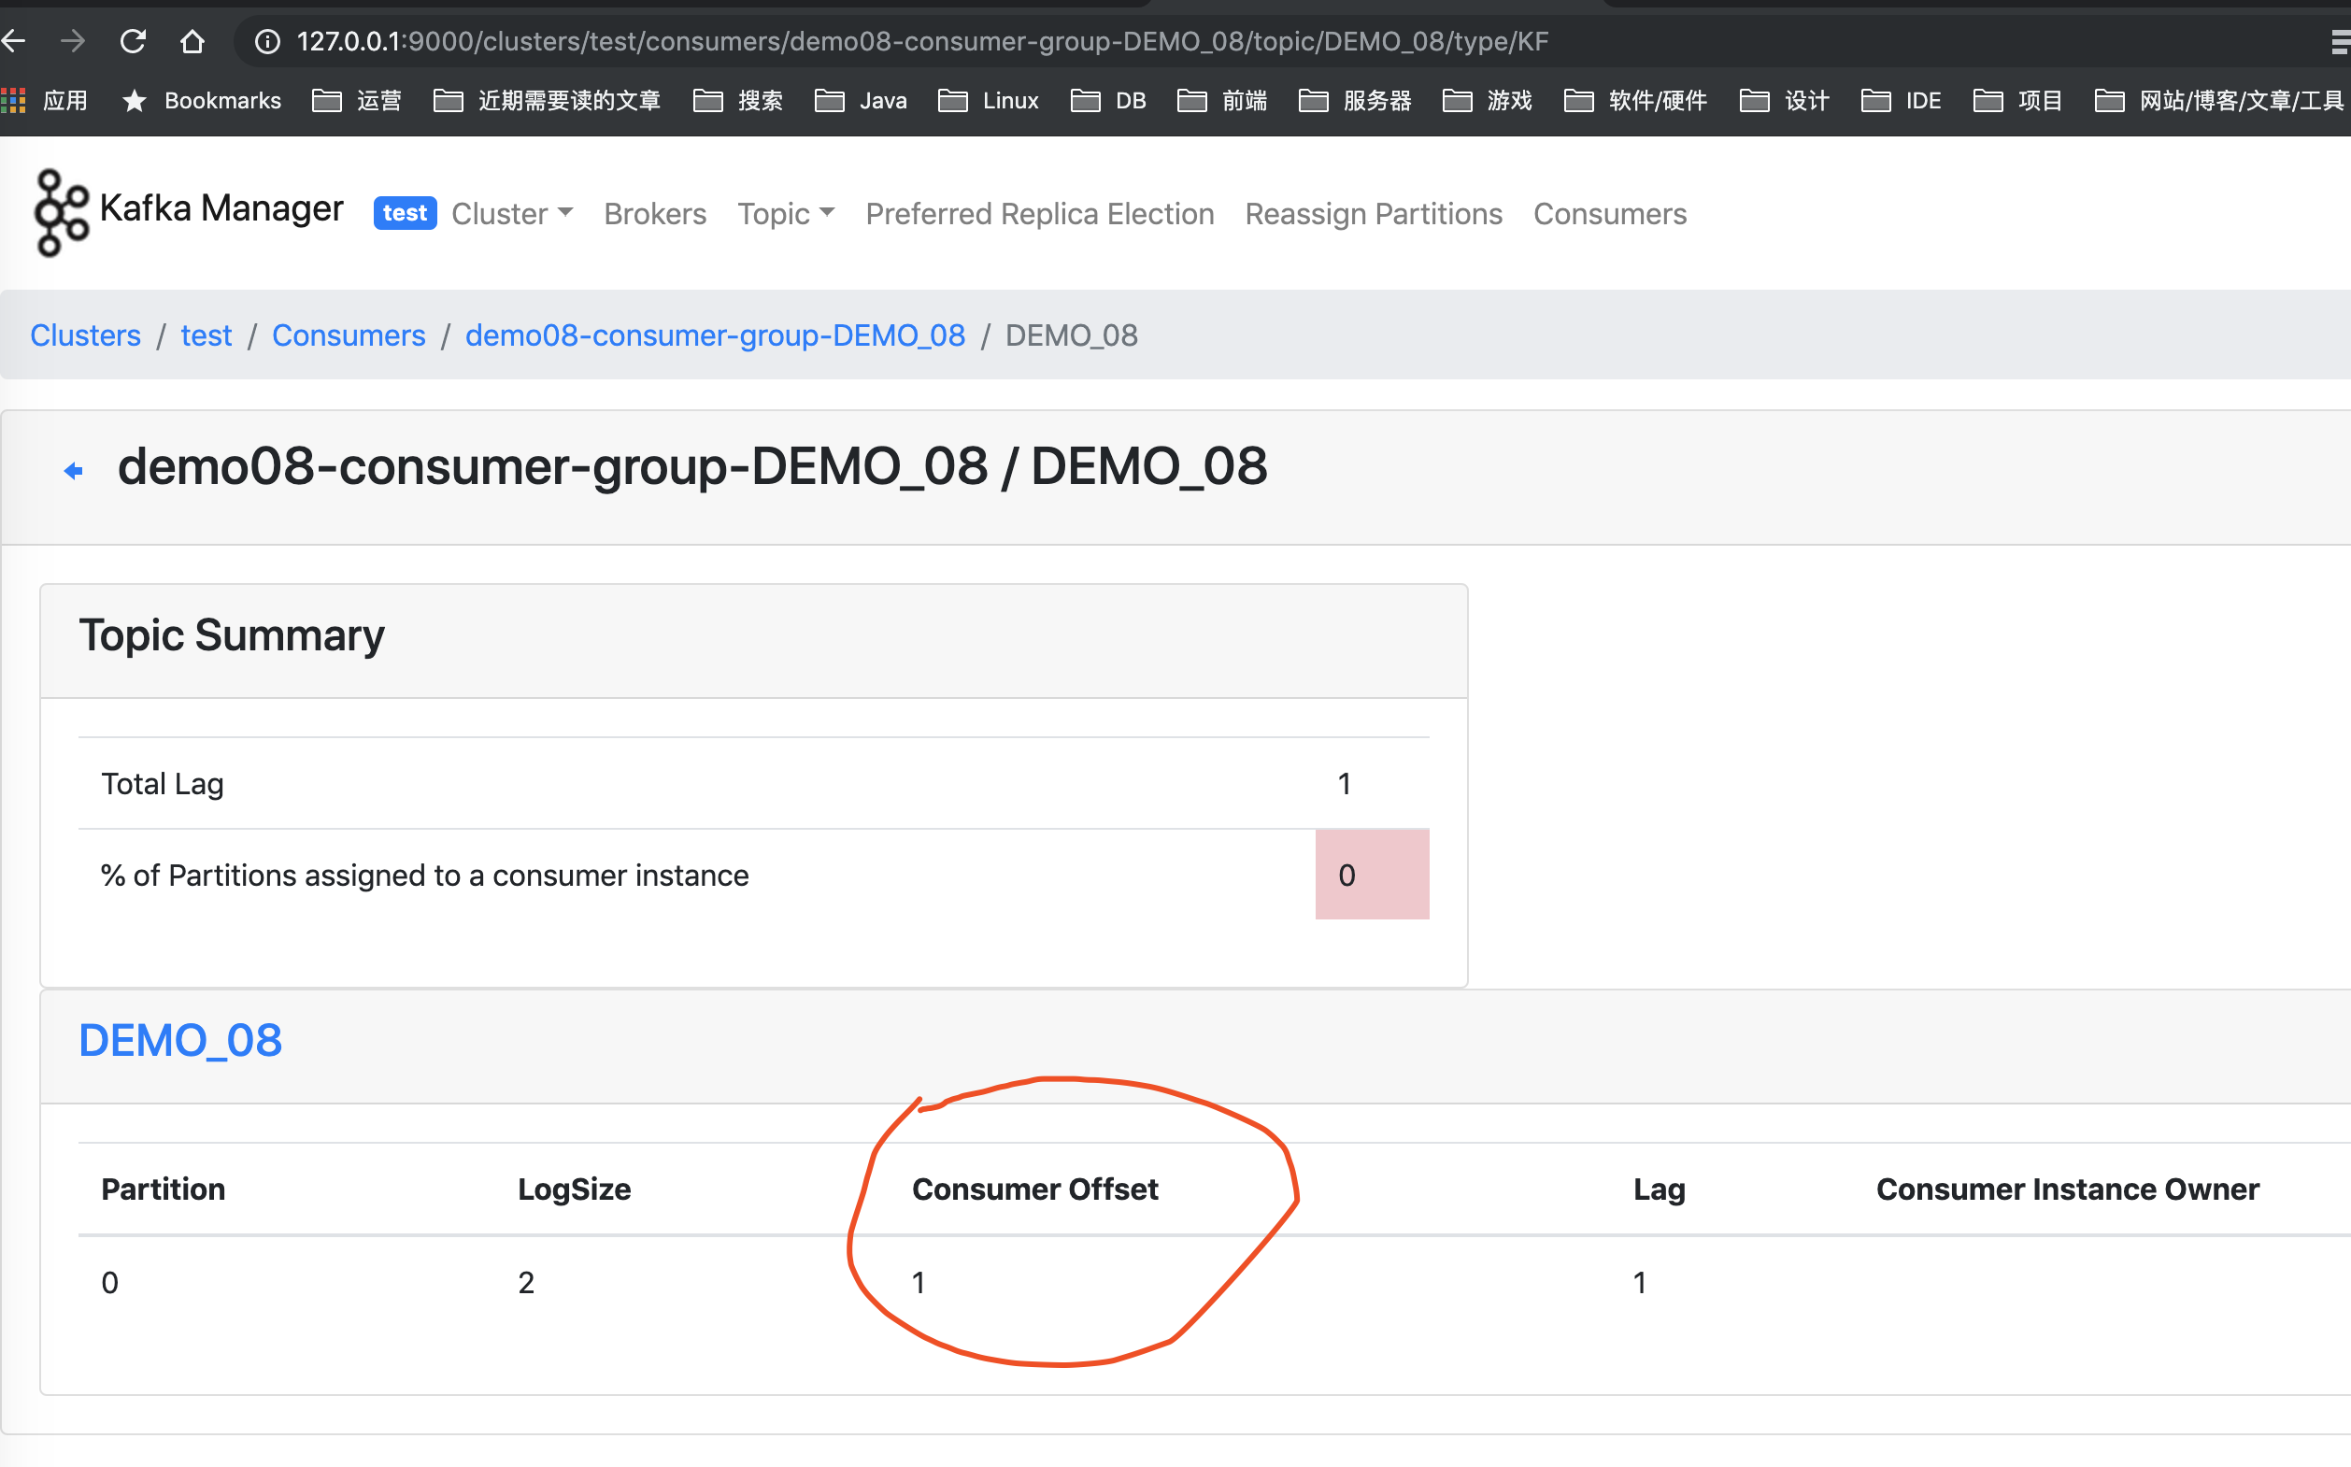The height and width of the screenshot is (1467, 2351).
Task: Open the apps grid icon in bookmarks bar
Action: (x=14, y=101)
